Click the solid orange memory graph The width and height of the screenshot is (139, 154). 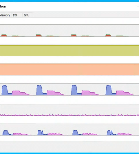[x=69, y=70]
